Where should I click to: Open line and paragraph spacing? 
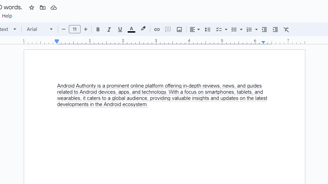pos(208,30)
